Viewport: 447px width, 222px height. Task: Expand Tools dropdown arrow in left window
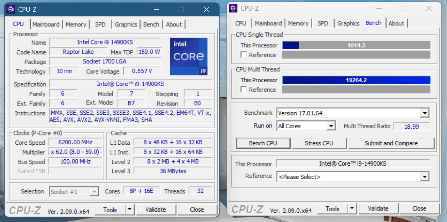[129, 210]
